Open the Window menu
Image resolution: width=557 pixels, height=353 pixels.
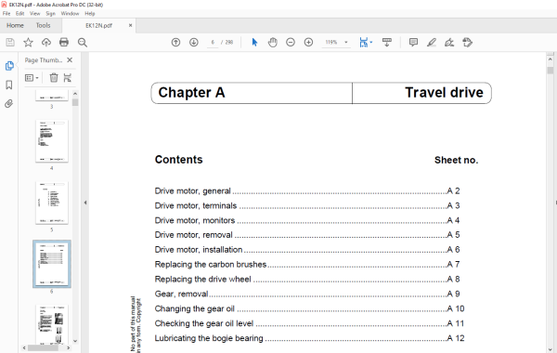[x=70, y=14]
